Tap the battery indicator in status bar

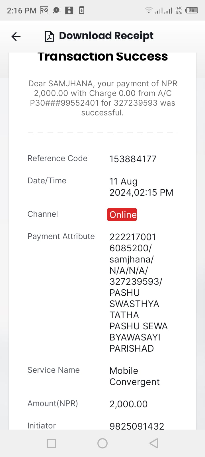pyautogui.click(x=192, y=11)
